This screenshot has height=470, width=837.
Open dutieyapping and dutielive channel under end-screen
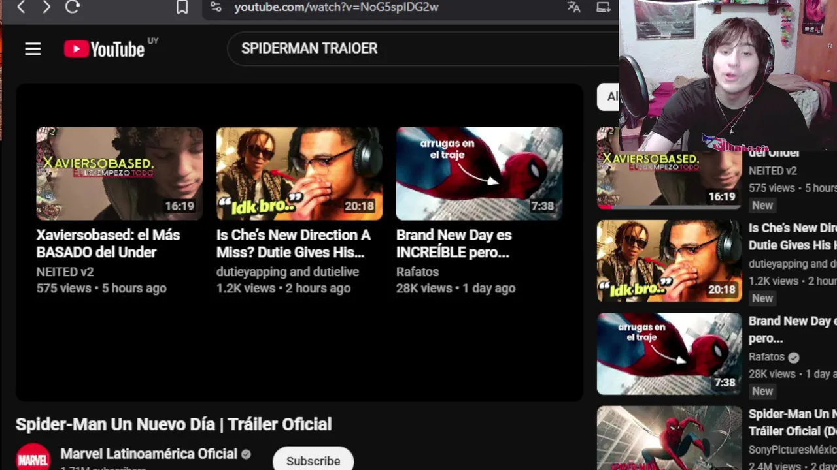pos(288,272)
